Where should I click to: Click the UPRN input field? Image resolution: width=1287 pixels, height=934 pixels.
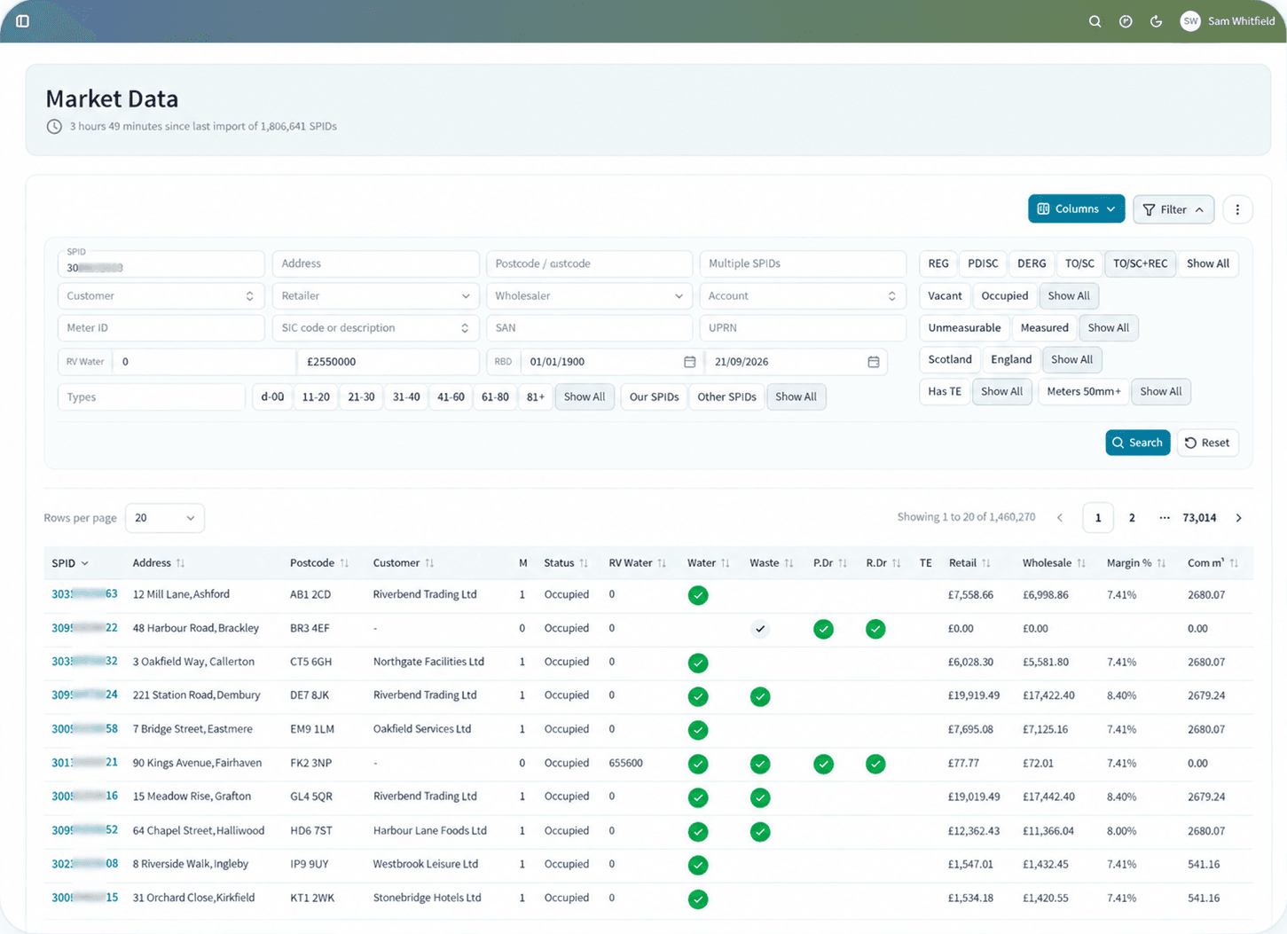click(x=803, y=328)
